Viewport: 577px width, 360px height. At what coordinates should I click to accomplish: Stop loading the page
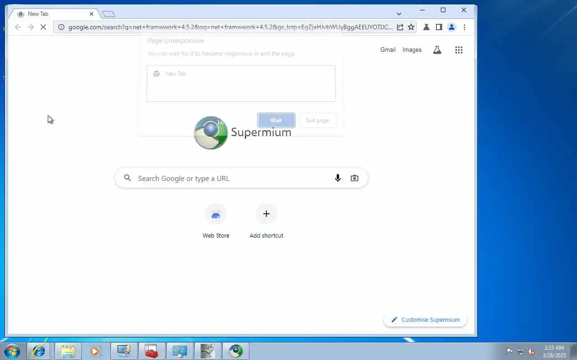click(x=44, y=27)
